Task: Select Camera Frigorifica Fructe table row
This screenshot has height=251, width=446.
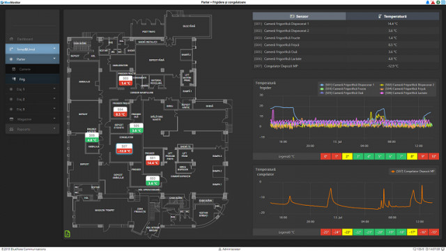Action: (346, 38)
